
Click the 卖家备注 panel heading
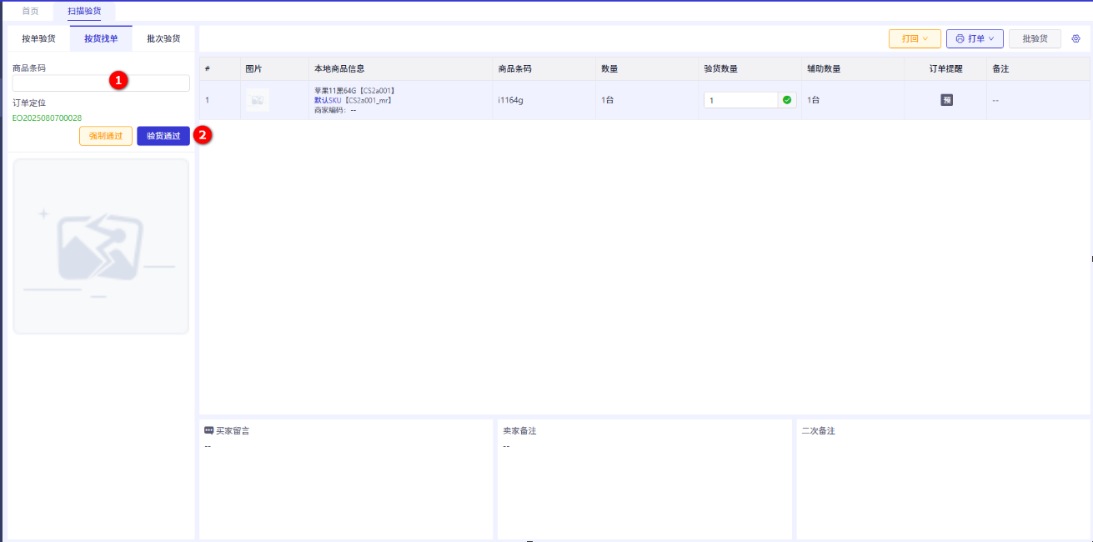519,431
